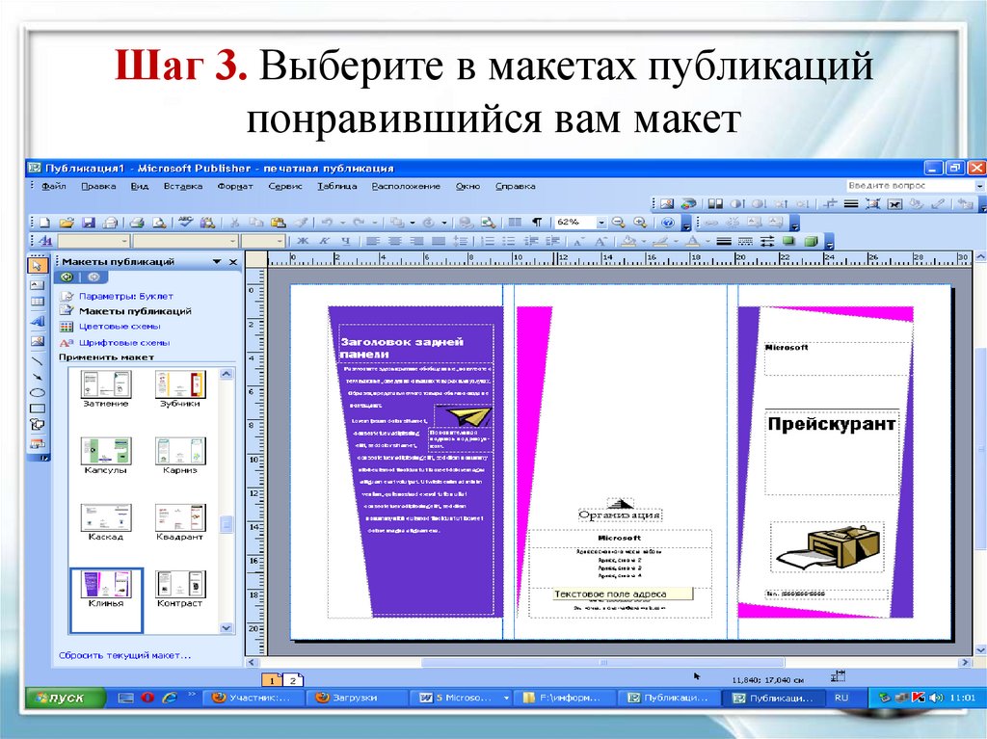Toggle special characters (¶) display
The width and height of the screenshot is (987, 739).
coord(537,223)
